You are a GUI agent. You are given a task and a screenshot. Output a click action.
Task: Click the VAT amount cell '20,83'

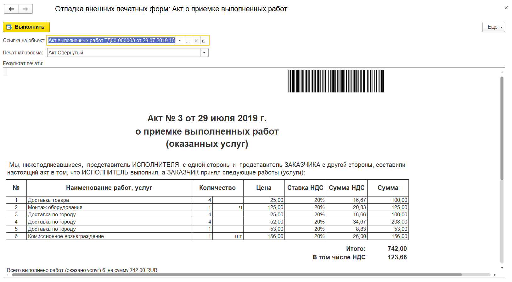[346, 207]
